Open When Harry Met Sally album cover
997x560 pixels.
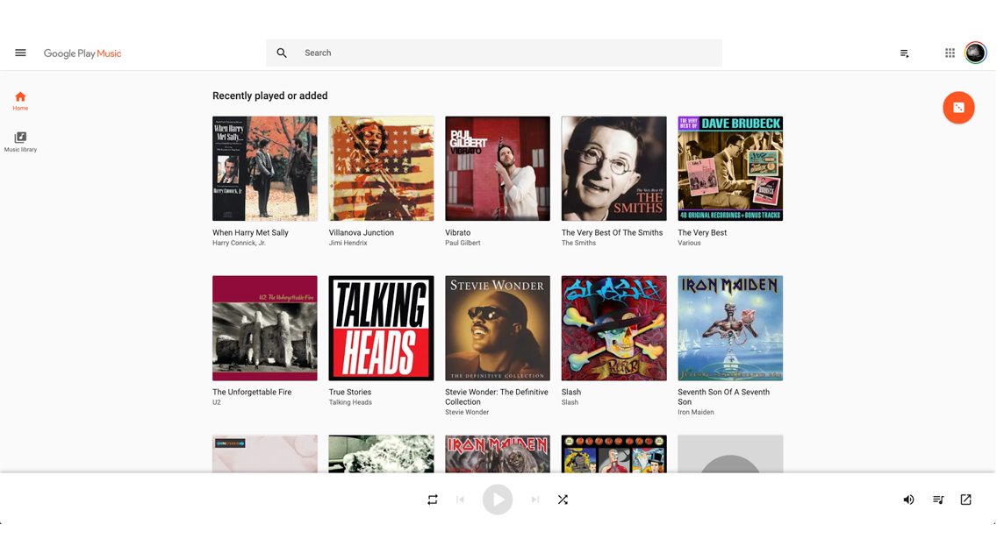[x=264, y=168]
